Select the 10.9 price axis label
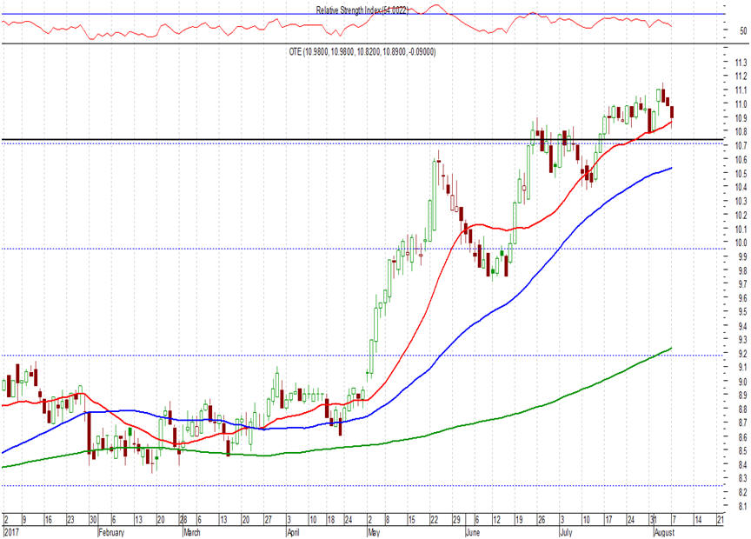The height and width of the screenshot is (539, 751). [741, 118]
